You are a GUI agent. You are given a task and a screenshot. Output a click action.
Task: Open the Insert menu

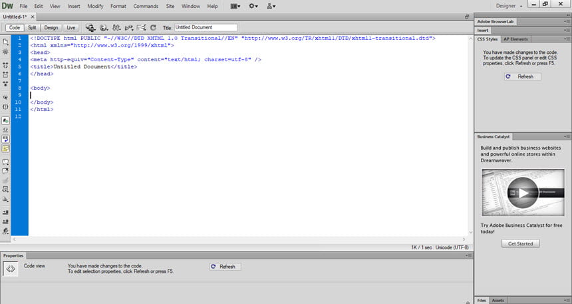74,6
